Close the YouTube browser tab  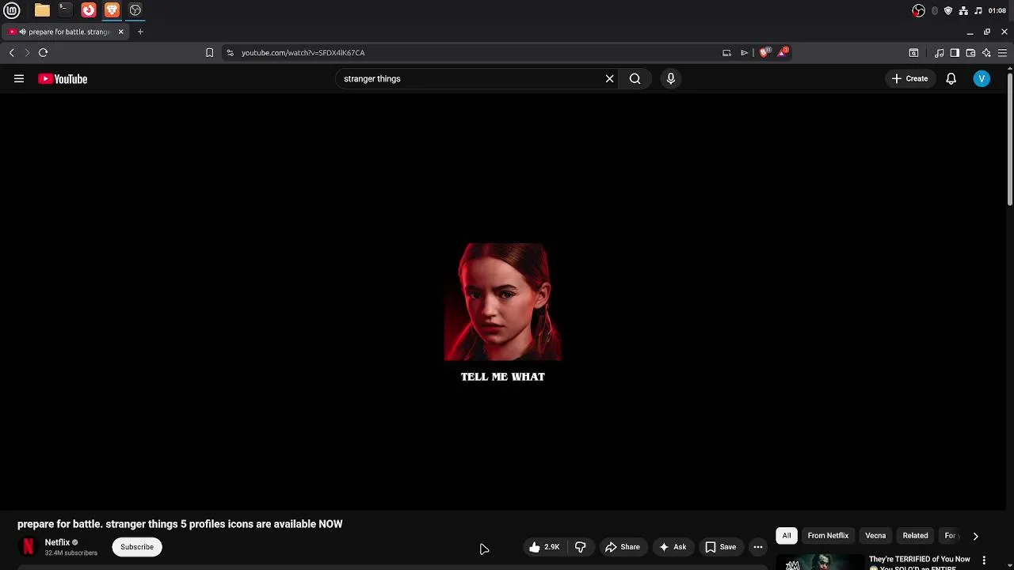point(120,32)
